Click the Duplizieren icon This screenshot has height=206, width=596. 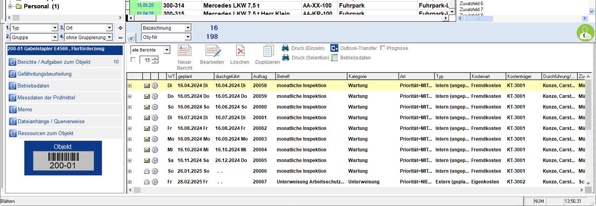point(268,51)
